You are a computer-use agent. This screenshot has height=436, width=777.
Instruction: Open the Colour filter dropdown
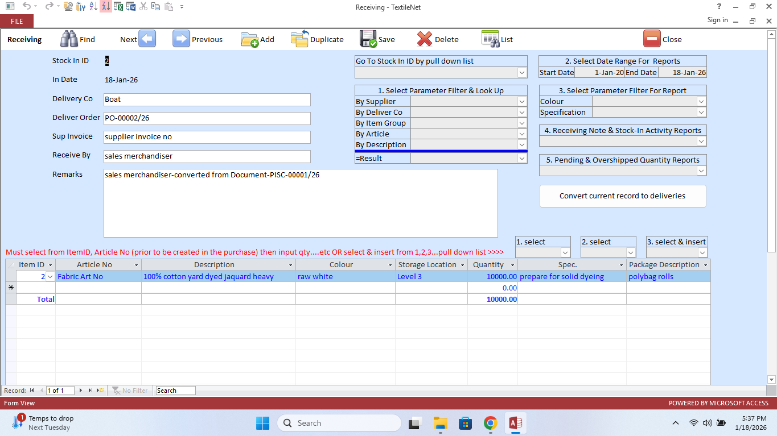701,102
